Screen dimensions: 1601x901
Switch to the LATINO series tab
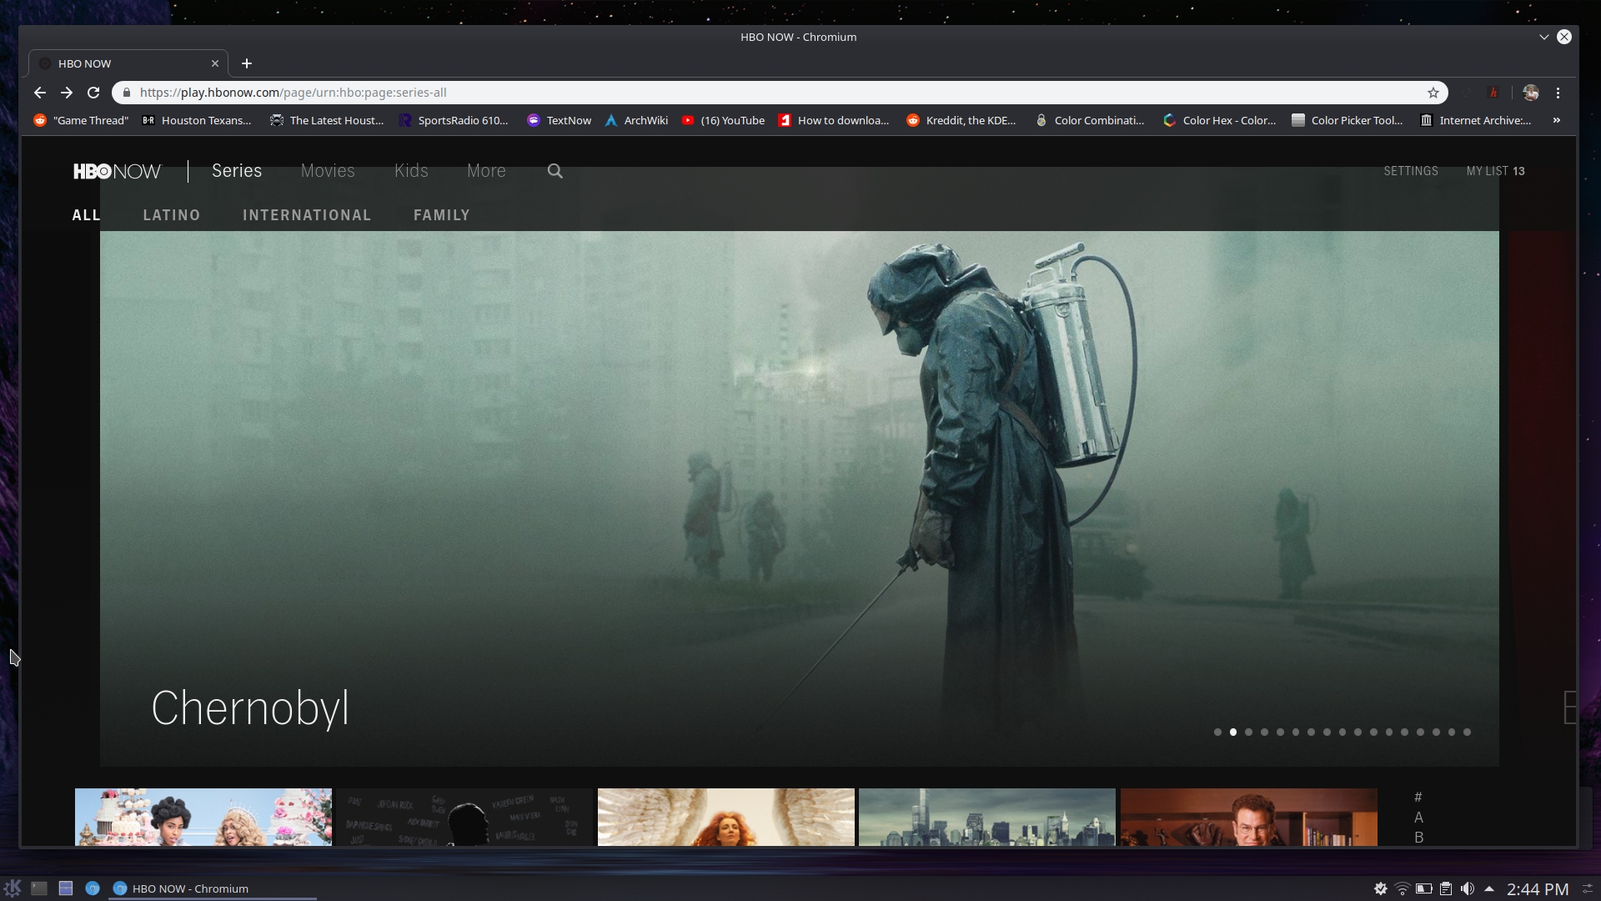click(x=172, y=215)
